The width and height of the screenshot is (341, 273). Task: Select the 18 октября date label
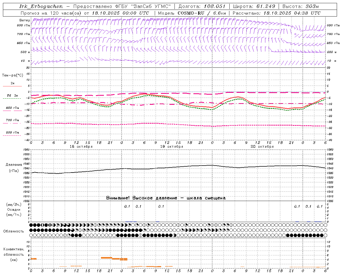(81, 147)
